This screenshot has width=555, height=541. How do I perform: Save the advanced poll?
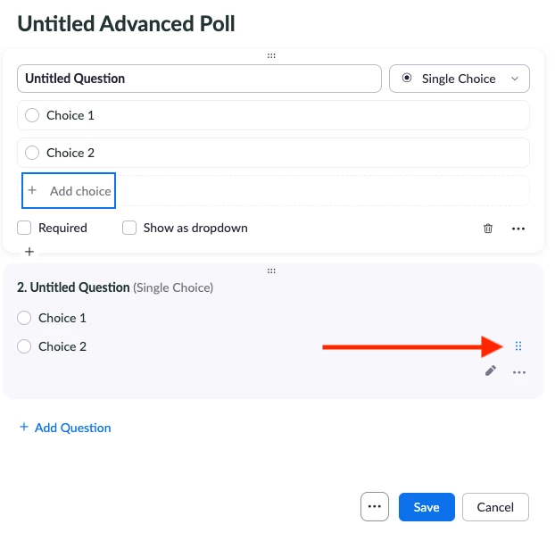click(427, 507)
